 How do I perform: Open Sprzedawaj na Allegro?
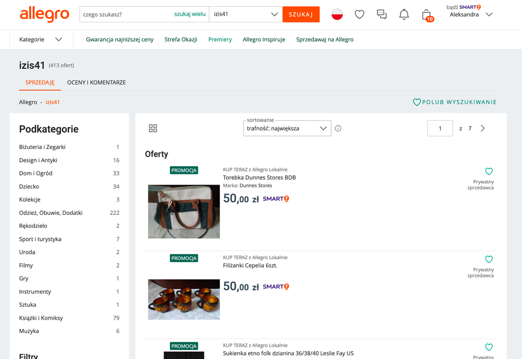[x=325, y=39]
